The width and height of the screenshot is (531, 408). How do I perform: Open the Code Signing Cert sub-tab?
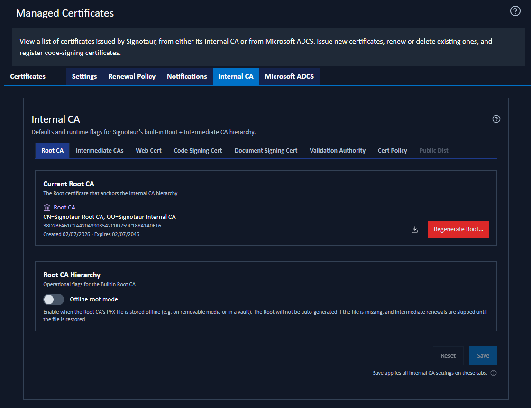[198, 151]
